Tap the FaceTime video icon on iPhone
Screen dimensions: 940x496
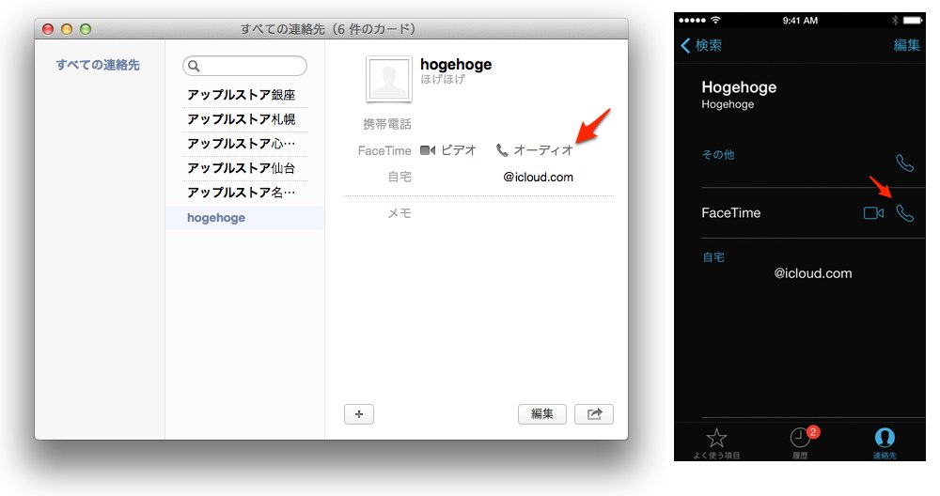tap(873, 212)
